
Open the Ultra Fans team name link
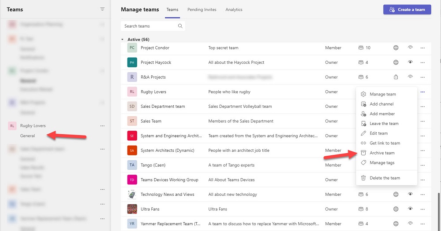[150, 209]
